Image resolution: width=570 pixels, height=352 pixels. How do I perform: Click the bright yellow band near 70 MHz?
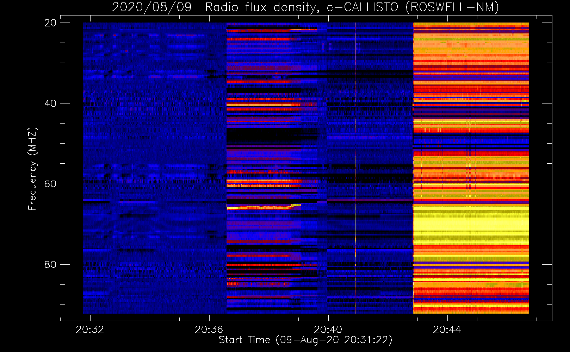(x=471, y=225)
